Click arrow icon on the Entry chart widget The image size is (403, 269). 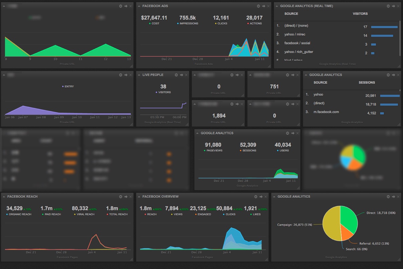[126, 75]
